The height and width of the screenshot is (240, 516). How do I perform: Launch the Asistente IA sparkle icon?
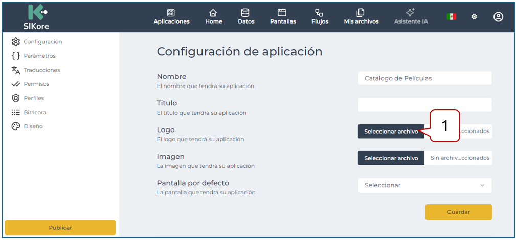tap(410, 13)
